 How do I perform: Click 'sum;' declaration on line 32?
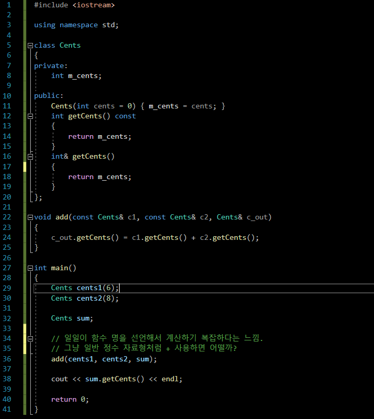[x=85, y=318]
